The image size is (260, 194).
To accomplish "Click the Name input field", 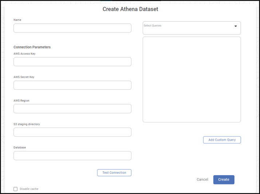I will click(x=72, y=28).
